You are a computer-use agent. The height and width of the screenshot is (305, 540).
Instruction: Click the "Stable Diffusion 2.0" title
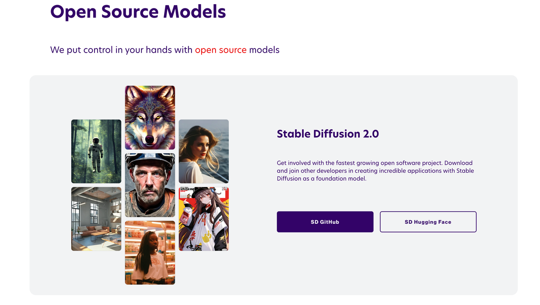(328, 134)
